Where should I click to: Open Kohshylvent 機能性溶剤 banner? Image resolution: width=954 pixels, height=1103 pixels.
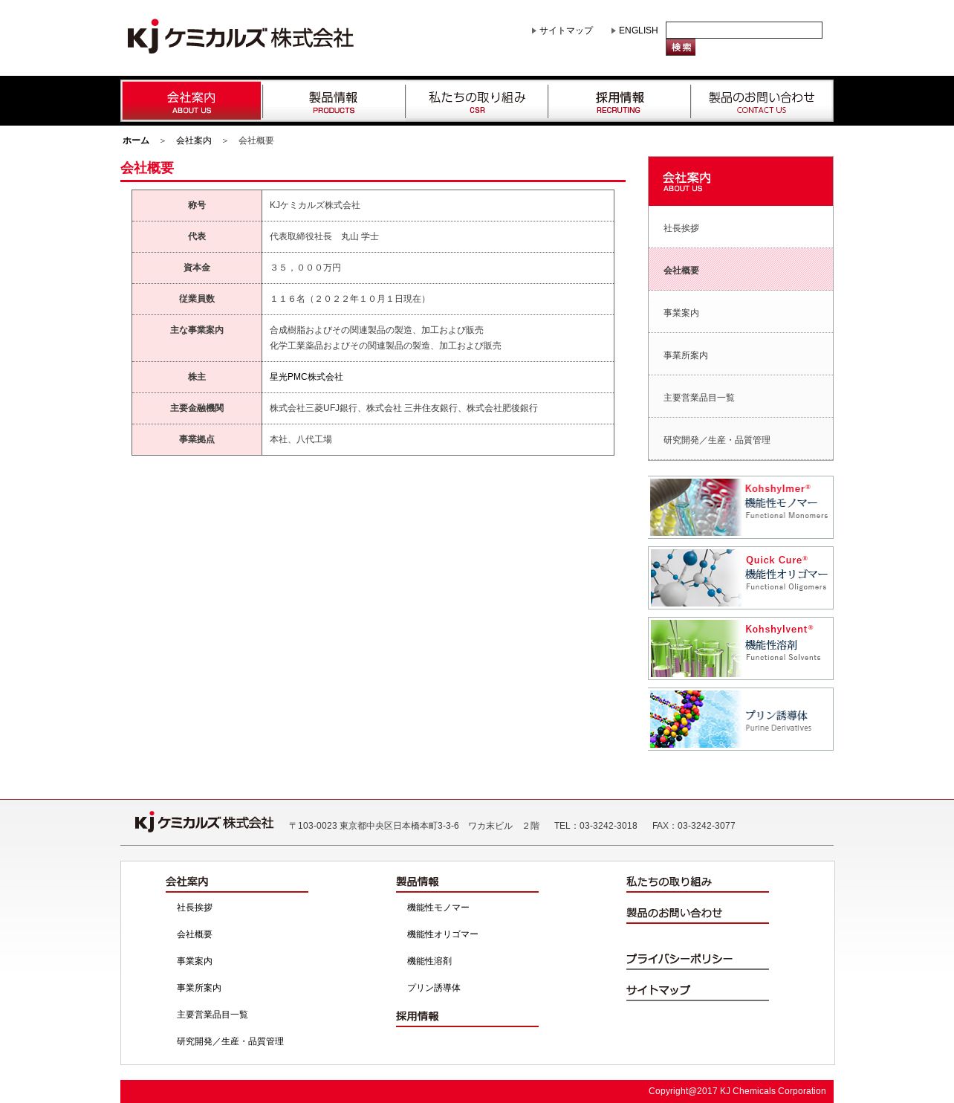tap(741, 648)
